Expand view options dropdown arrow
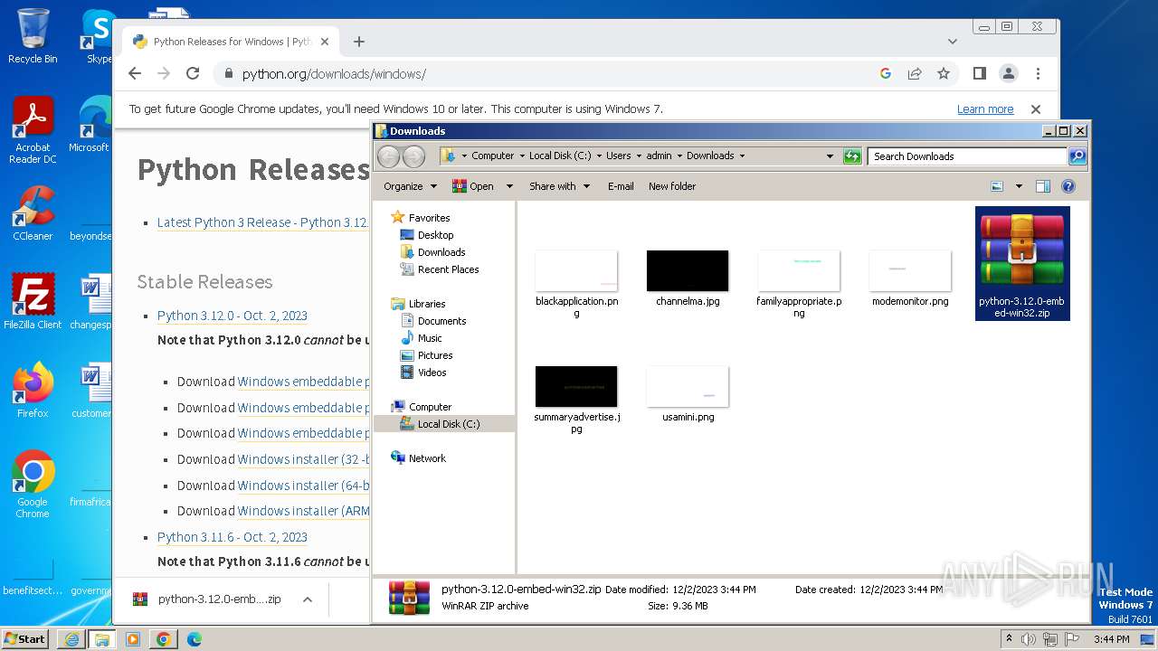Image resolution: width=1158 pixels, height=651 pixels. click(x=1019, y=186)
